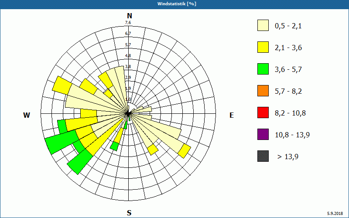The image size is (349, 218).
Task: Click the 2,9 radial scale label
Action: pyautogui.click(x=128, y=78)
